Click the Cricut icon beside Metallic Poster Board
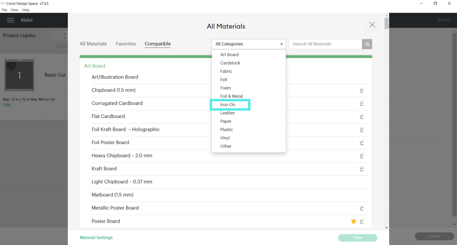The width and height of the screenshot is (457, 245). (361, 208)
